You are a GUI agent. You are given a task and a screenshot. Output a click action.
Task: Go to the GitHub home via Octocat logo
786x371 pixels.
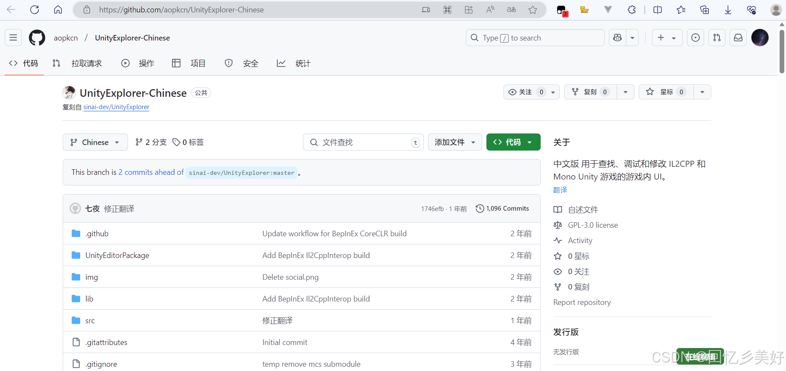tap(37, 38)
